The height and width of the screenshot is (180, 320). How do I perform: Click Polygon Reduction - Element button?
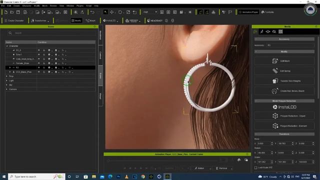click(284, 125)
